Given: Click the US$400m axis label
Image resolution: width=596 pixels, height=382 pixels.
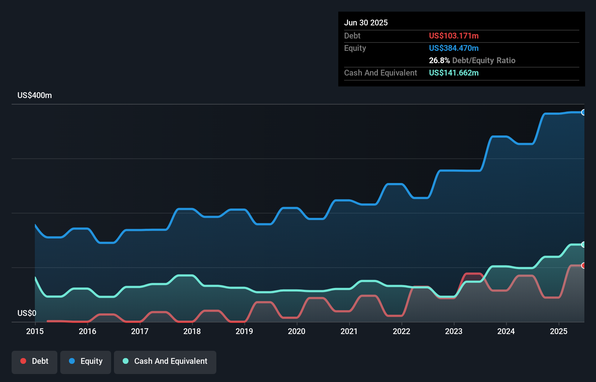Looking at the screenshot, I should [34, 95].
